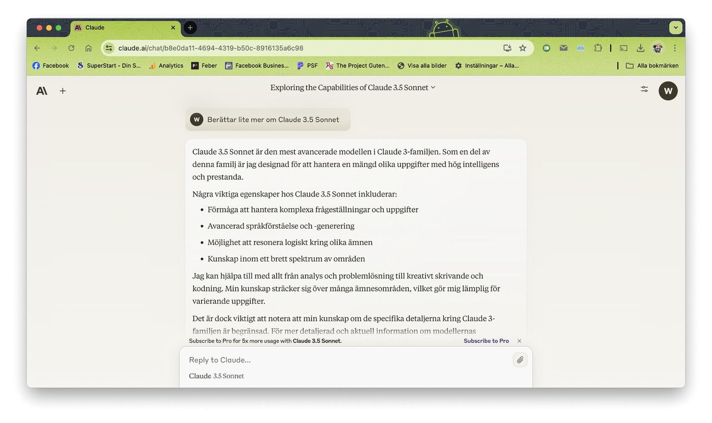Viewport: 712px width, 423px height.
Task: Click the Anthropic logo in Claude header
Action: coord(42,91)
